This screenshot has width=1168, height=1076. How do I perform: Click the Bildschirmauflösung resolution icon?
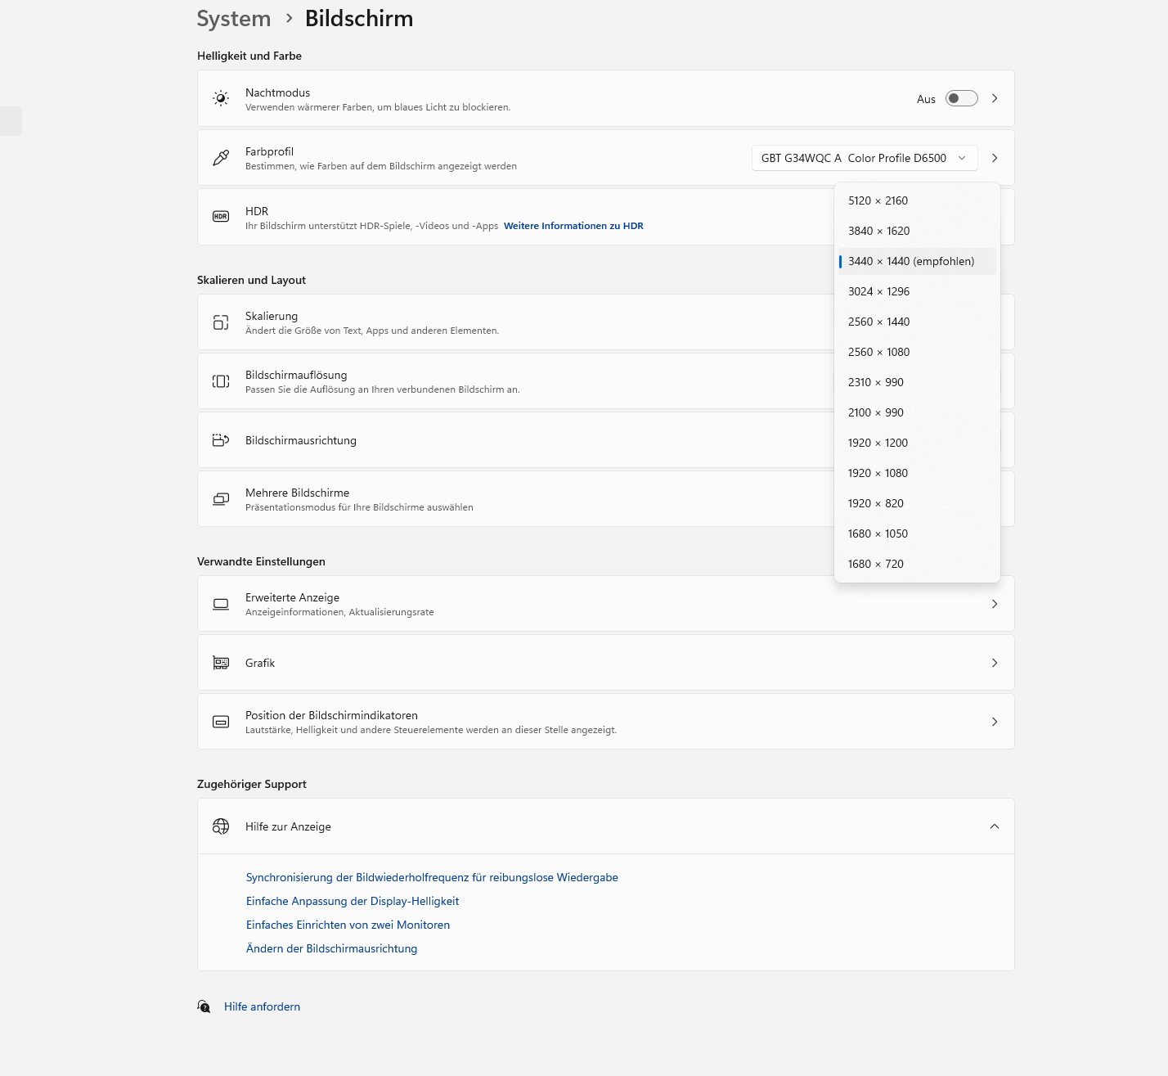[221, 381]
